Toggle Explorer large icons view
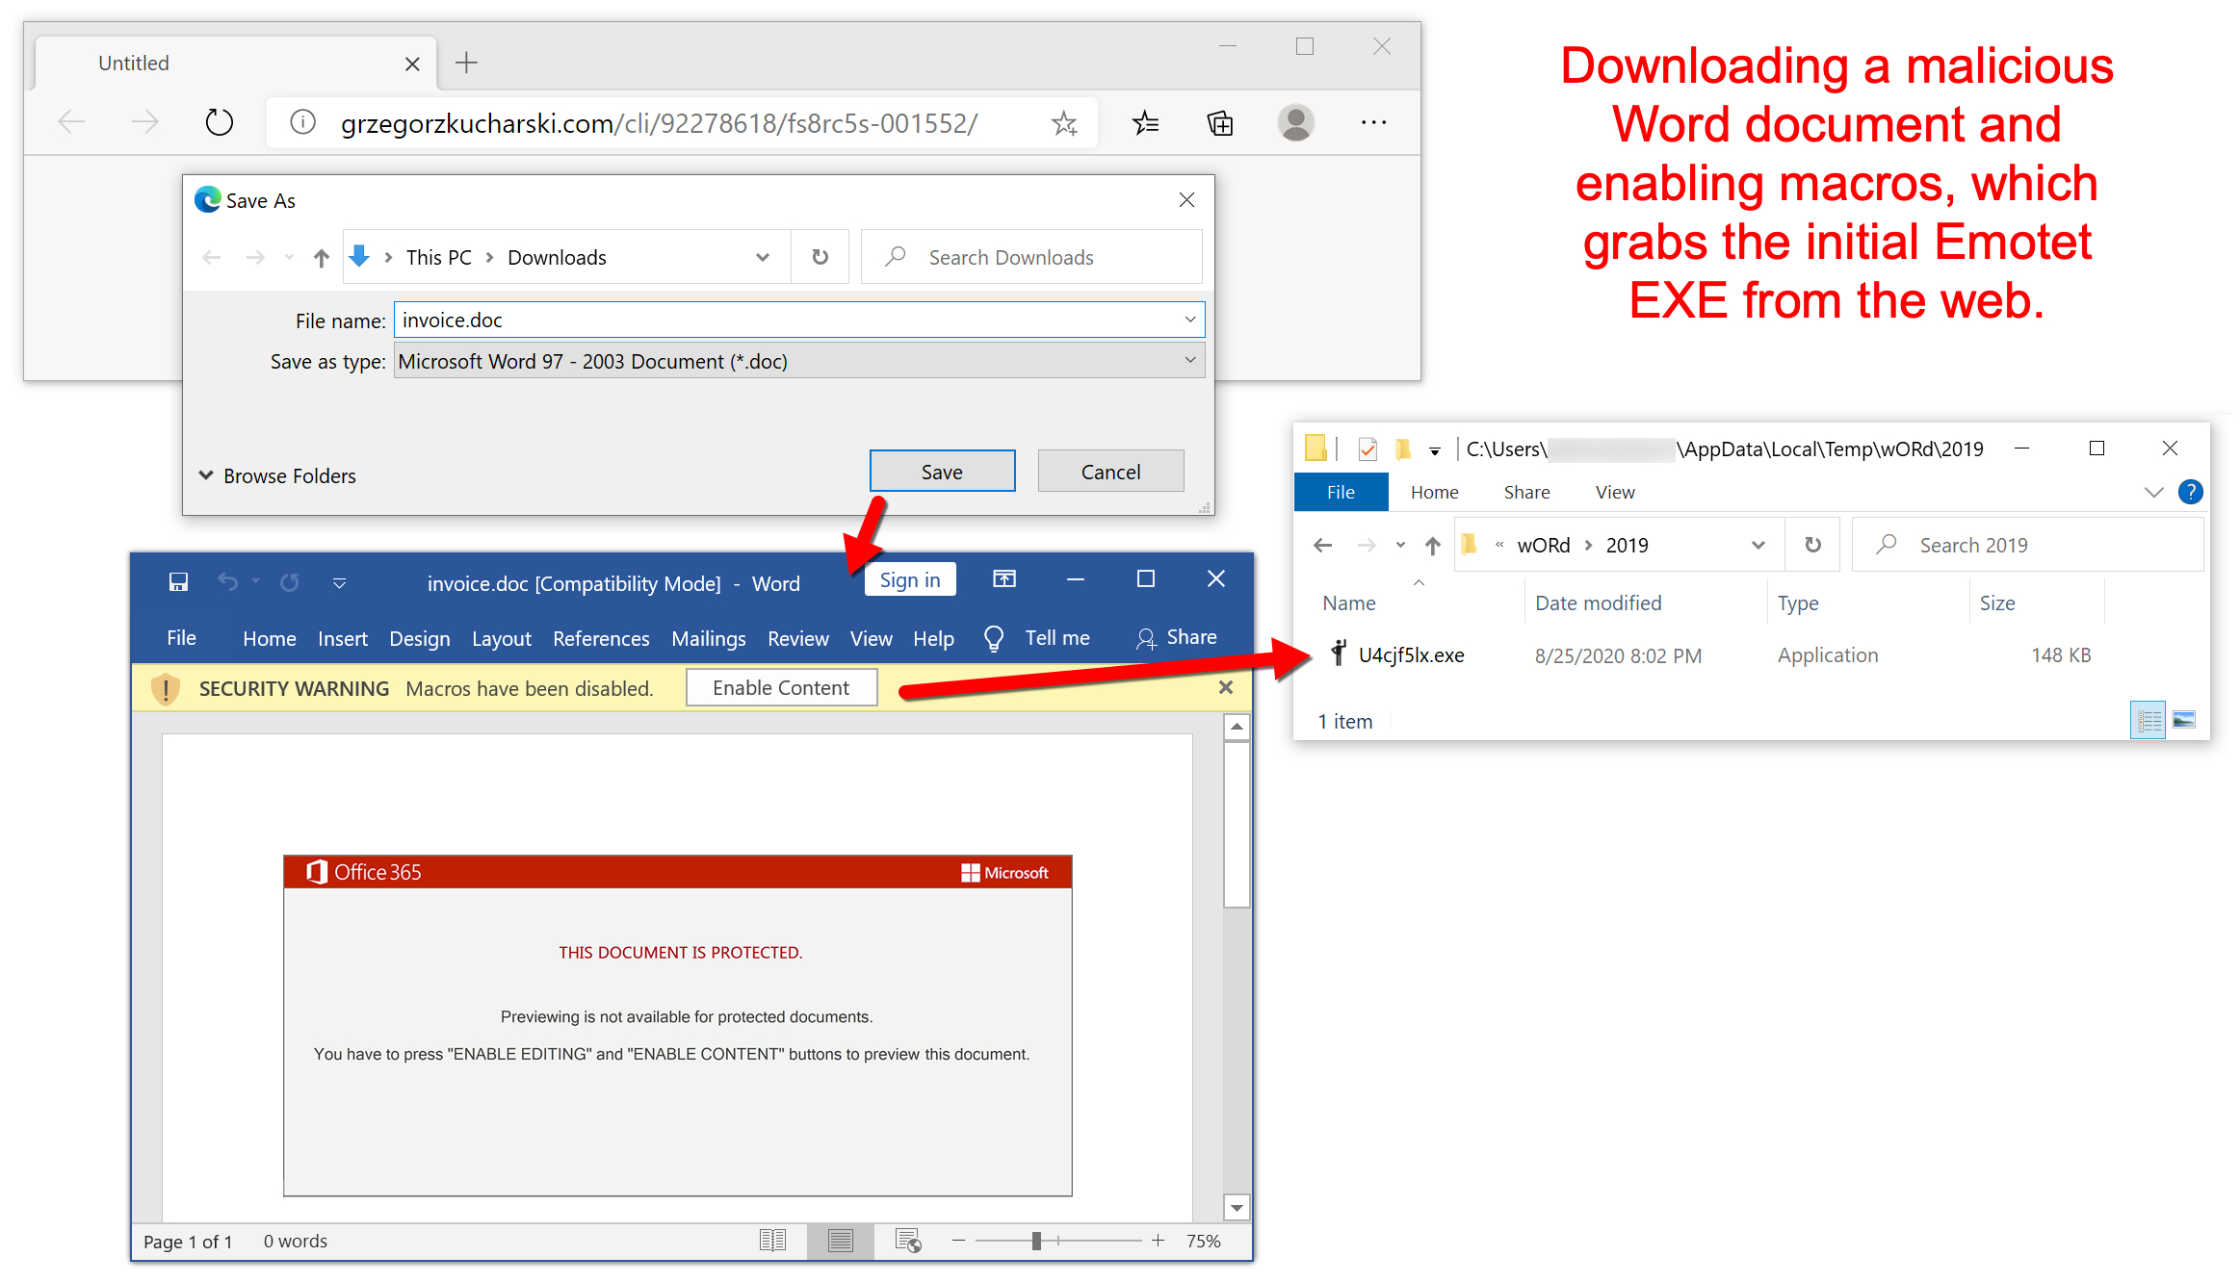 point(2184,720)
